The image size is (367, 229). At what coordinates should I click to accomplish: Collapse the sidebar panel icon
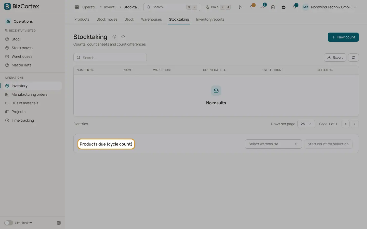point(59,223)
